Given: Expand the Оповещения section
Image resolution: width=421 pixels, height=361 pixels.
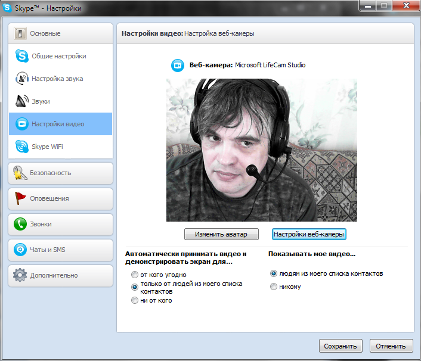Looking at the screenshot, I should point(61,199).
